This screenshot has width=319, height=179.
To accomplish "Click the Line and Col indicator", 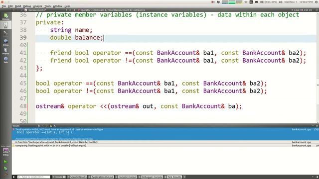I will (x=303, y=10).
